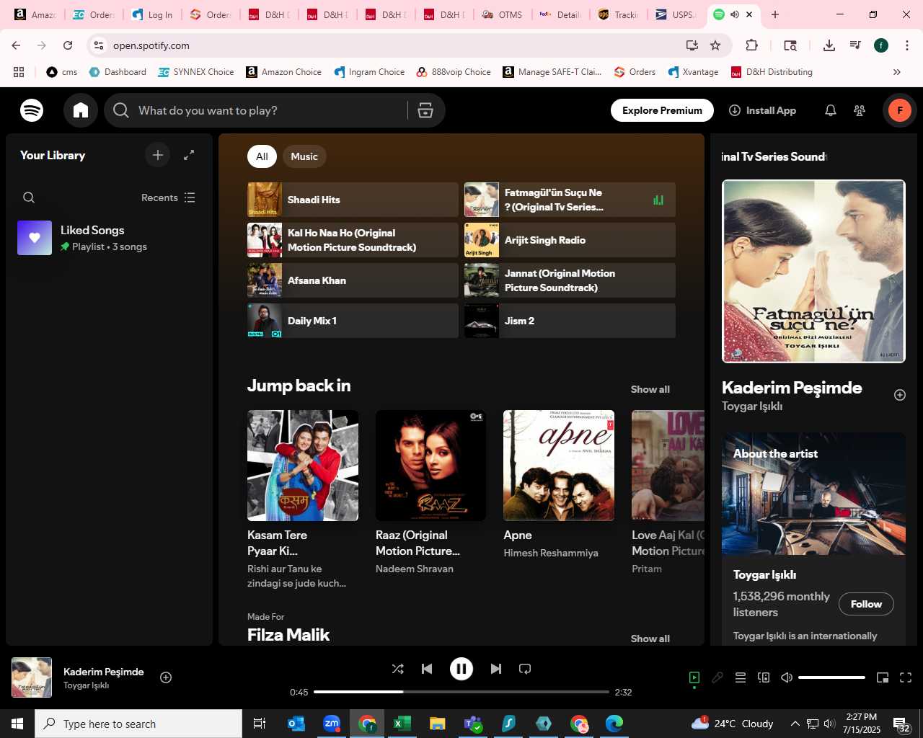Open the user profile avatar F

(x=900, y=110)
